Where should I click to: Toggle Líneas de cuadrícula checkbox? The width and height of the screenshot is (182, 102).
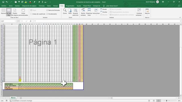coord(31,14)
